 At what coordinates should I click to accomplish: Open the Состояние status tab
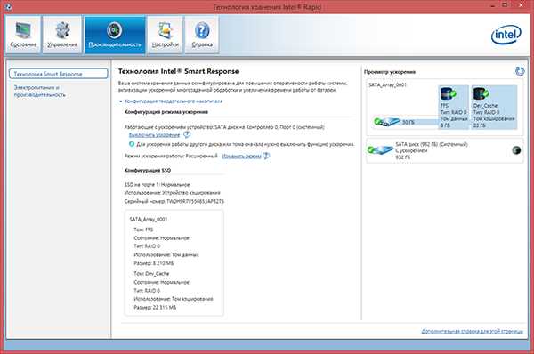[x=23, y=35]
